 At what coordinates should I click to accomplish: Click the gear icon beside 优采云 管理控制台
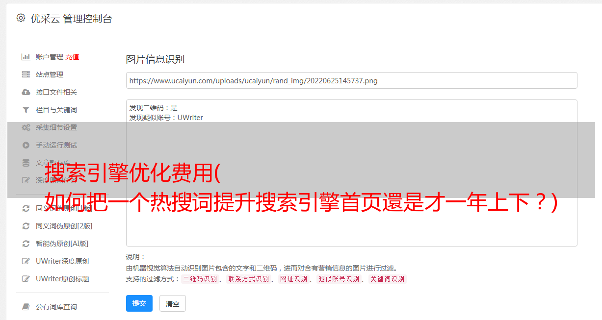click(x=21, y=18)
